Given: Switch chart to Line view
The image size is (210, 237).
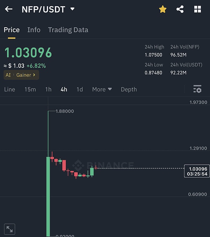Looking at the screenshot, I should pos(9,89).
